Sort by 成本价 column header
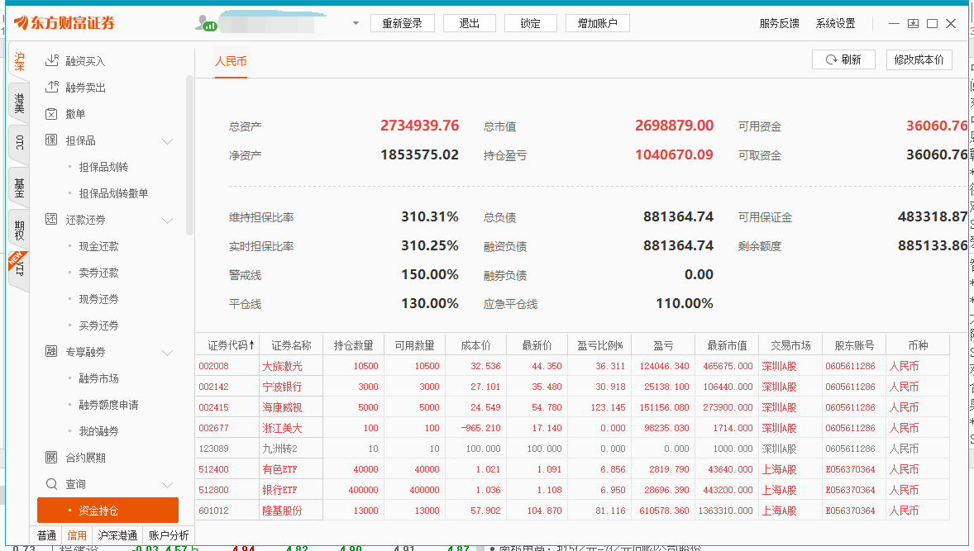Image resolution: width=974 pixels, height=551 pixels. (475, 345)
